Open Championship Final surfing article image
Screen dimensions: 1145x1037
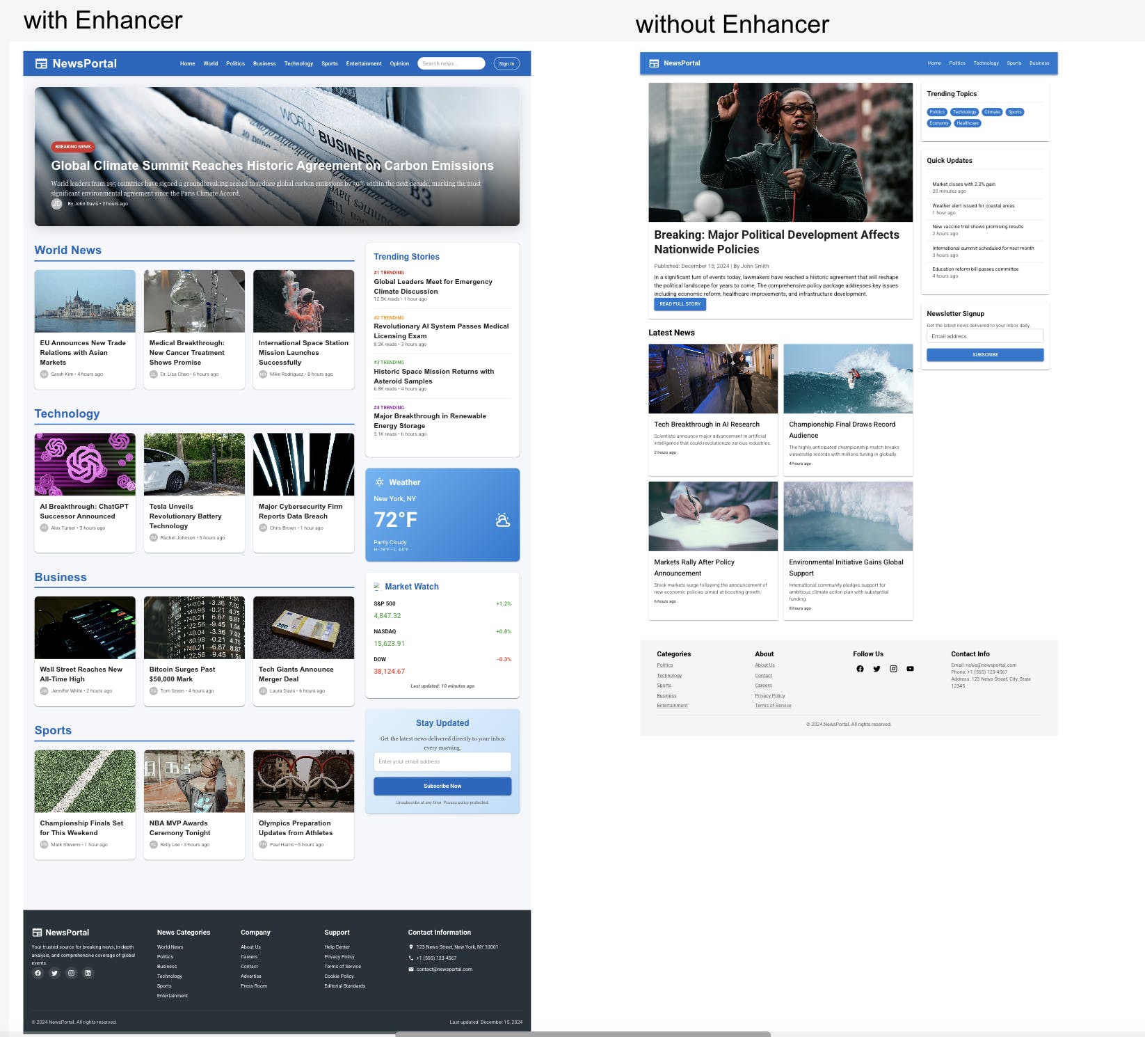click(x=848, y=379)
